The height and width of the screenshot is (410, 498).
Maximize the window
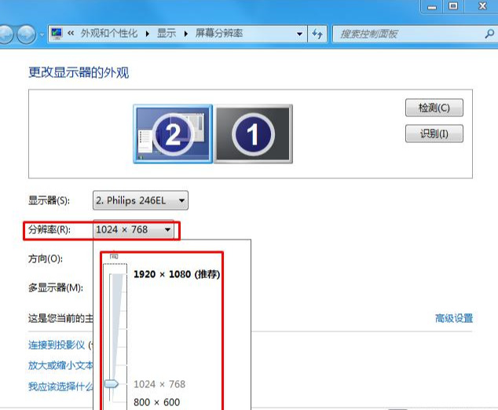tap(453, 6)
